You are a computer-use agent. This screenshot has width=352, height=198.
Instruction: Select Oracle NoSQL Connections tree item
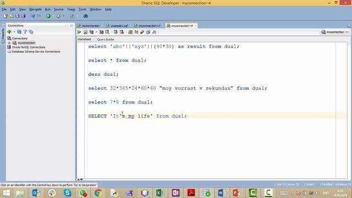click(29, 47)
